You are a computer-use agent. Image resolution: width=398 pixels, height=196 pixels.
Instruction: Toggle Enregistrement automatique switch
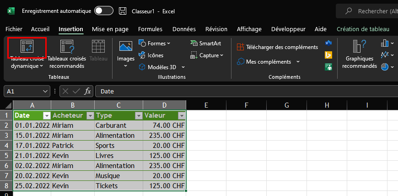point(104,11)
